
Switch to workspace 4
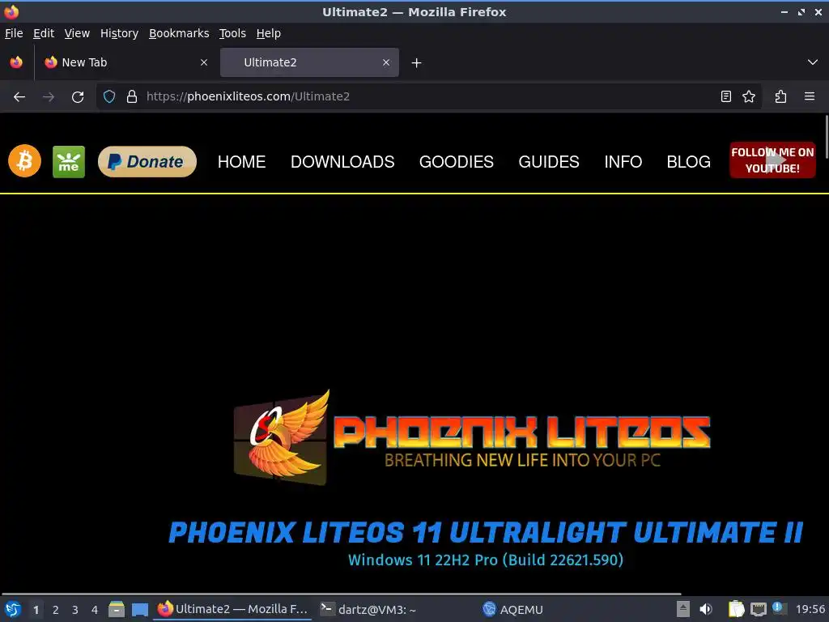[95, 610]
